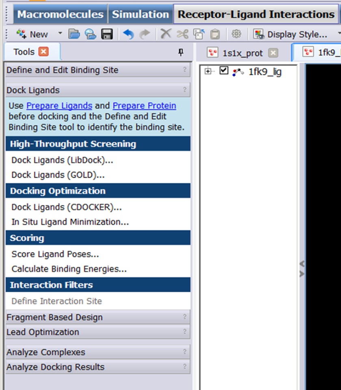Open file with folder icon
Screen dimensions: 341x390
[x=74, y=34]
